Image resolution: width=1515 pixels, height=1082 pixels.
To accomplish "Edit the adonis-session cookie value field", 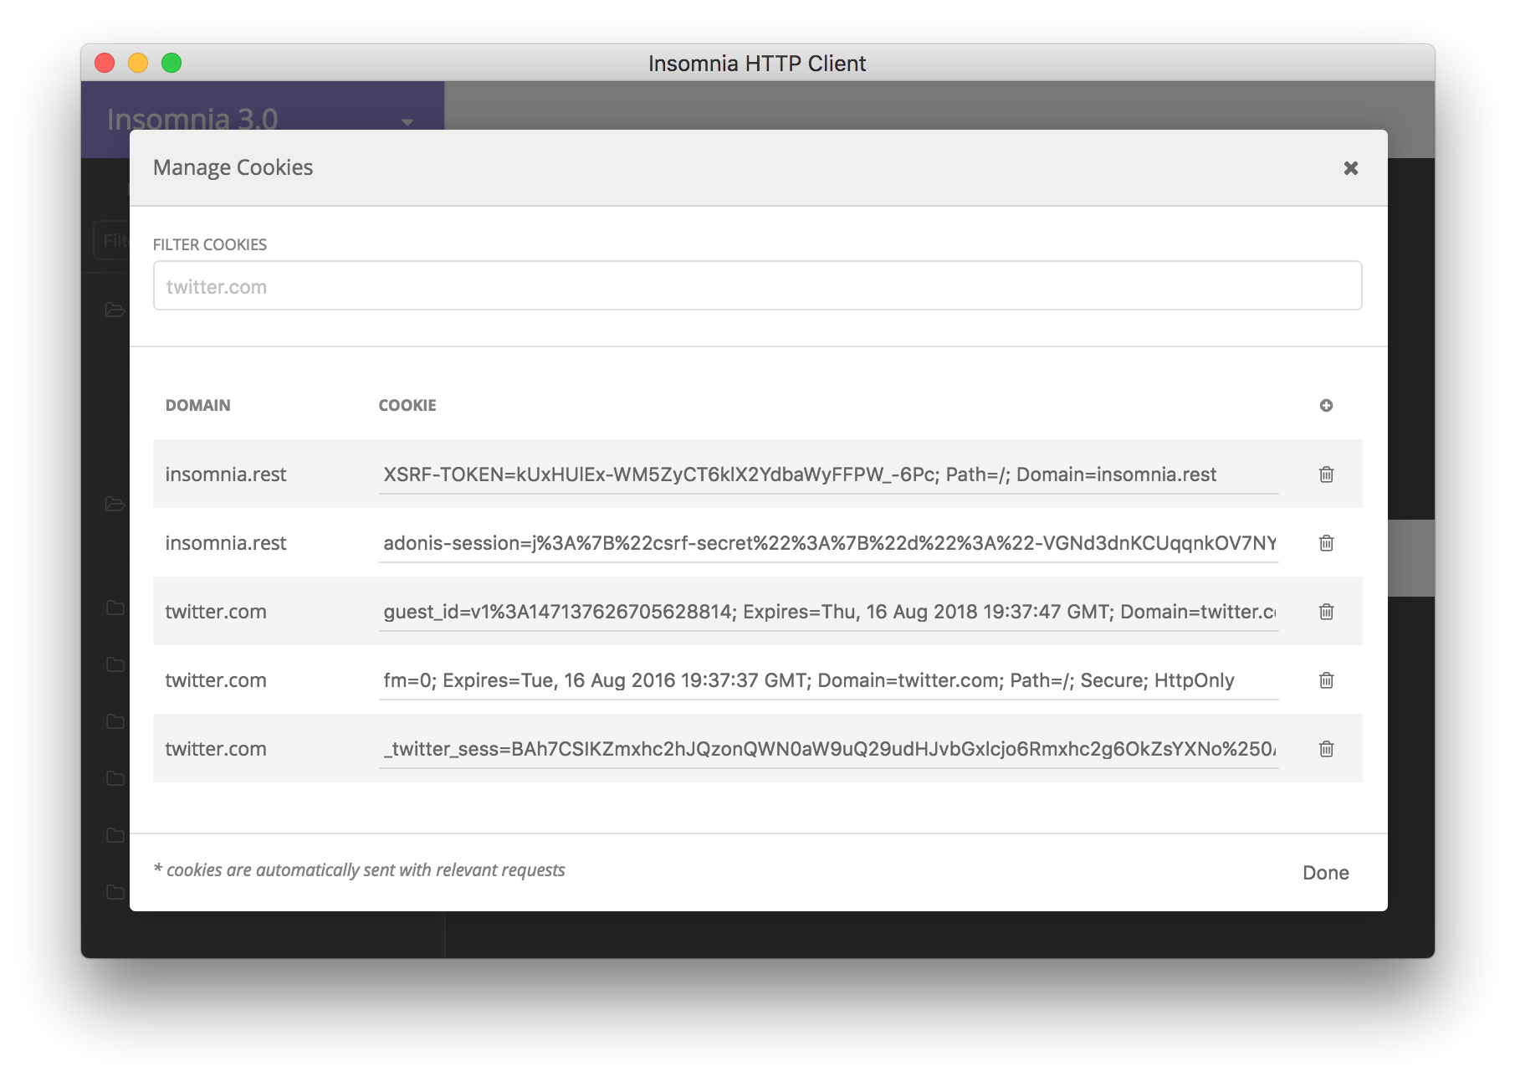I will [x=828, y=543].
